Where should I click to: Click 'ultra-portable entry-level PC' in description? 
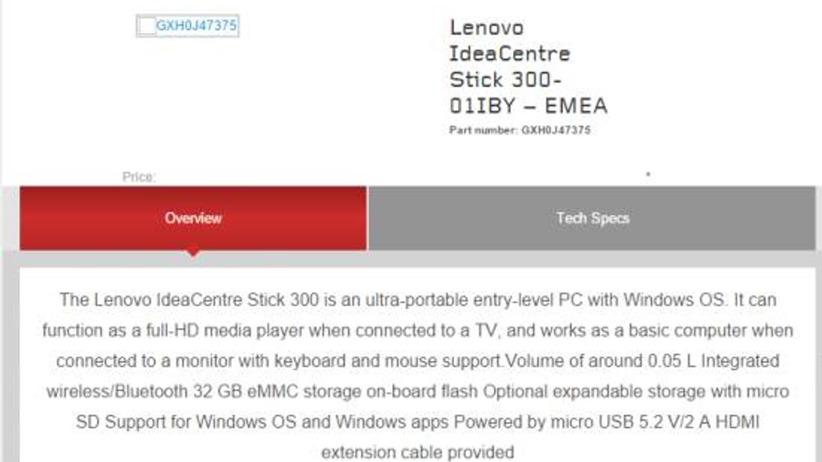[474, 300]
